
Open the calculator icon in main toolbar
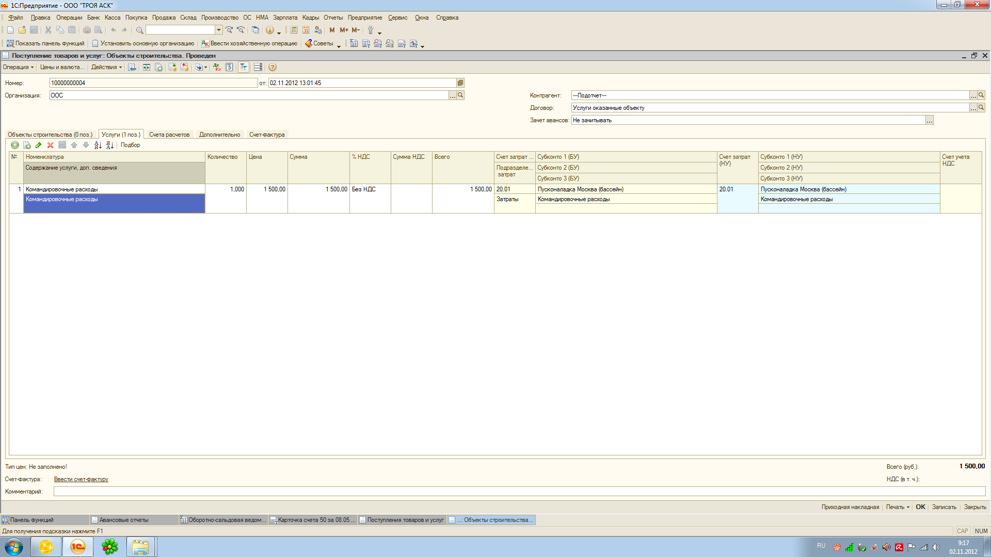[x=294, y=30]
